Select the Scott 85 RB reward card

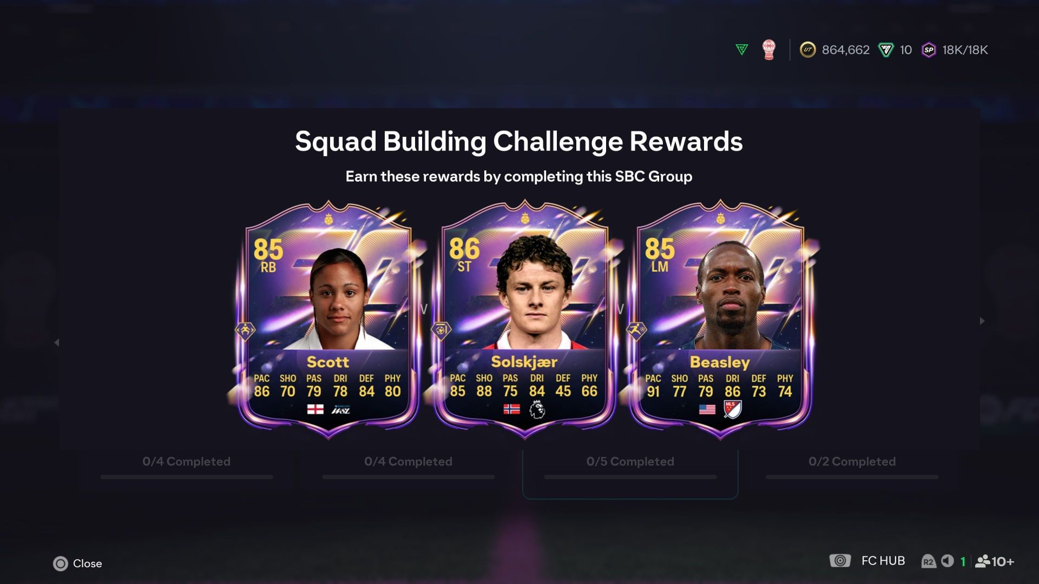click(328, 320)
